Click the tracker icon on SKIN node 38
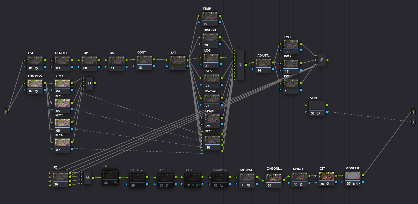The height and width of the screenshot is (204, 418). tap(318, 113)
